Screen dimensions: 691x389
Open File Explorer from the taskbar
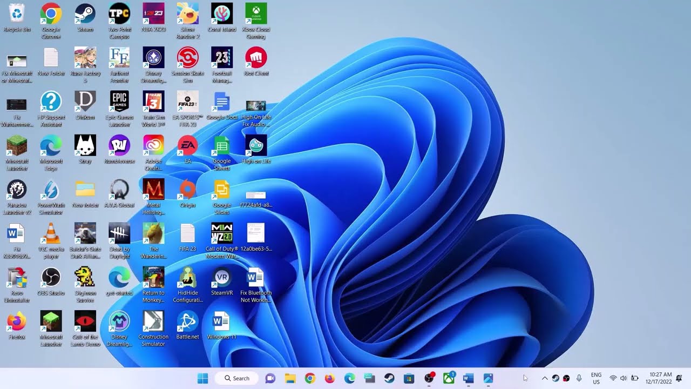(290, 378)
